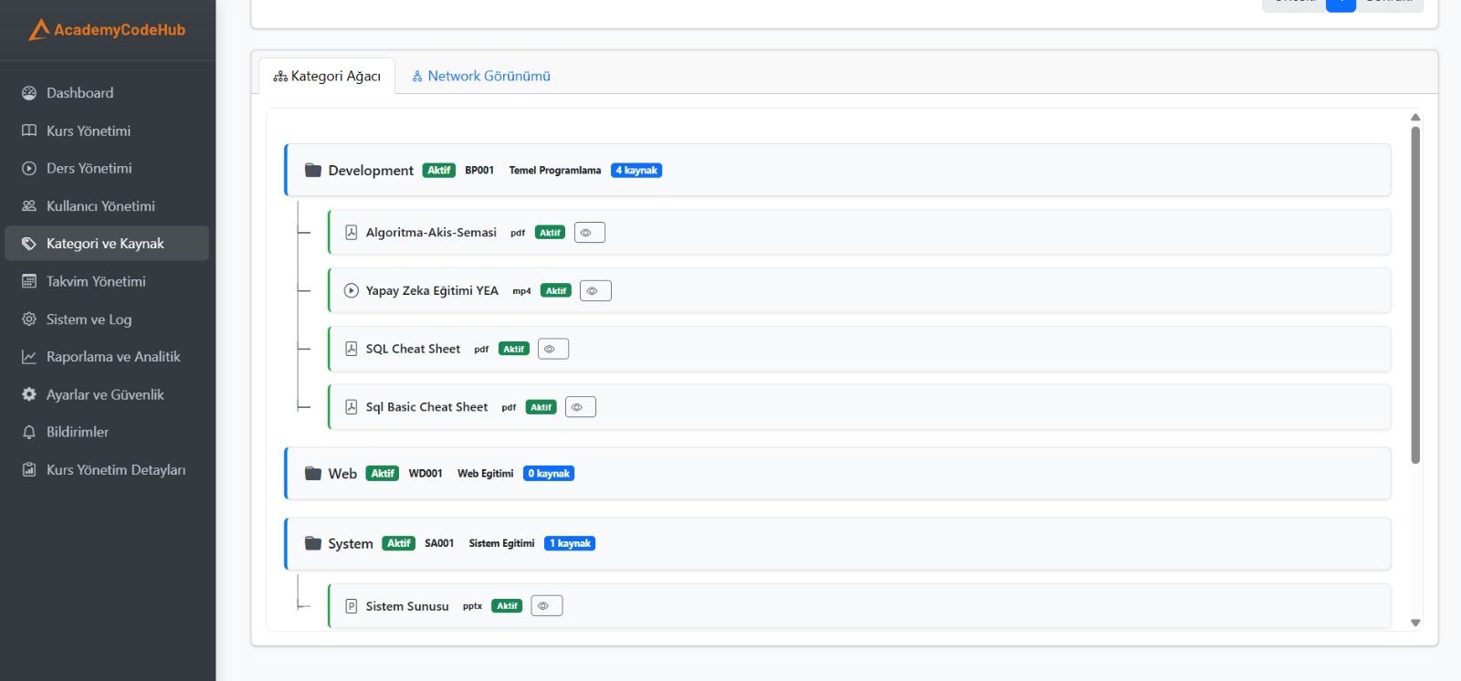Open Takvim Yönetimi calendar icon
Image resolution: width=1461 pixels, height=681 pixels.
click(x=29, y=281)
